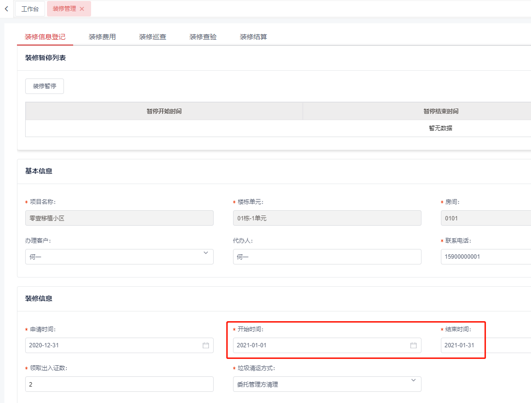The image size is (531, 403).
Task: Click the 暂停开始时间 column header
Action: point(164,111)
